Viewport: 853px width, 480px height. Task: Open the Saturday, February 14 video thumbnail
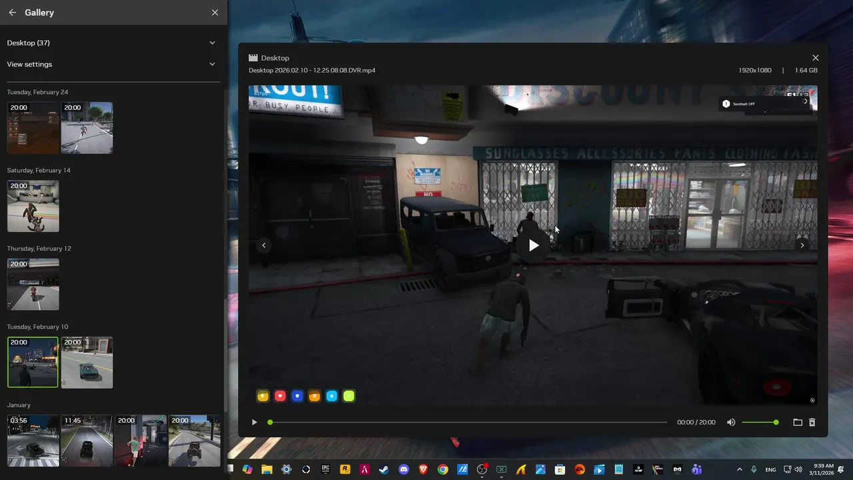point(33,206)
